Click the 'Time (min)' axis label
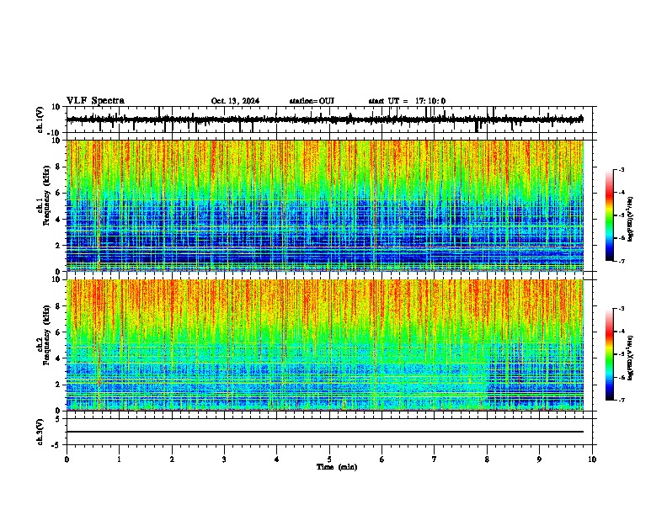Screen dimensions: 667x515 coord(337,467)
